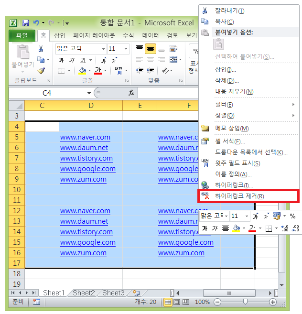Image resolution: width=302 pixels, height=314 pixels.
Task: Click the www.zum.com link in cell F16
Action: (181, 253)
